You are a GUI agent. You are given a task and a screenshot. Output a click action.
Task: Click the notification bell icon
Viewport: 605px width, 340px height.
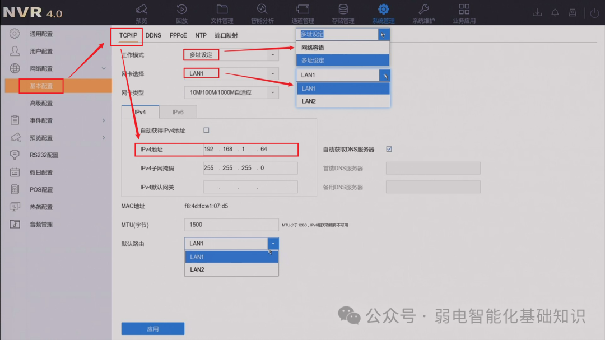pyautogui.click(x=555, y=13)
